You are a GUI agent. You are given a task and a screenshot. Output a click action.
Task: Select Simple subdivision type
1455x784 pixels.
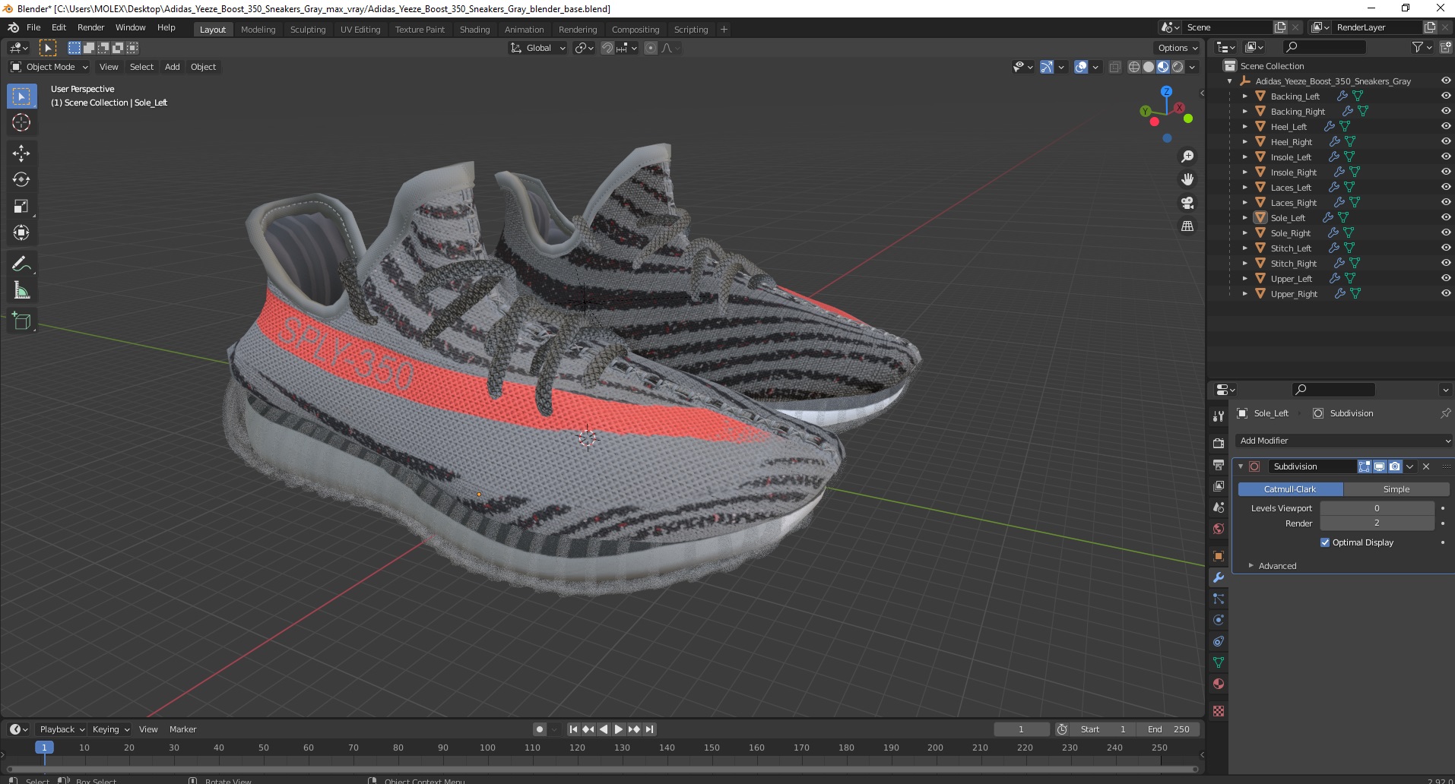[x=1396, y=489]
